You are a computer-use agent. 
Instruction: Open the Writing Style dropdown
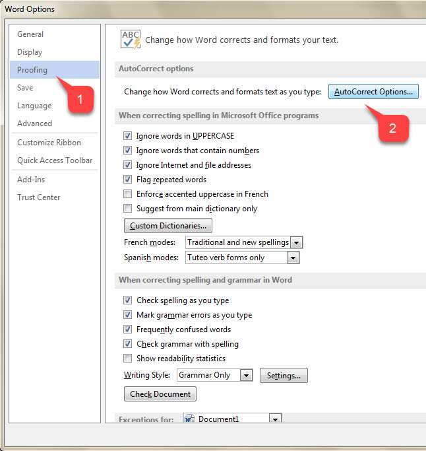point(246,375)
